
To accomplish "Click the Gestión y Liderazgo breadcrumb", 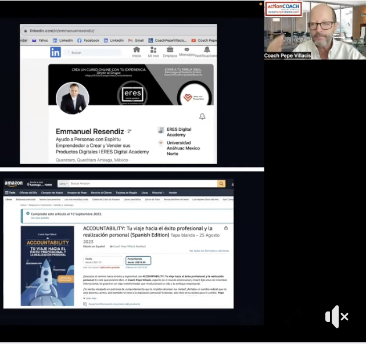I will click(x=64, y=205).
